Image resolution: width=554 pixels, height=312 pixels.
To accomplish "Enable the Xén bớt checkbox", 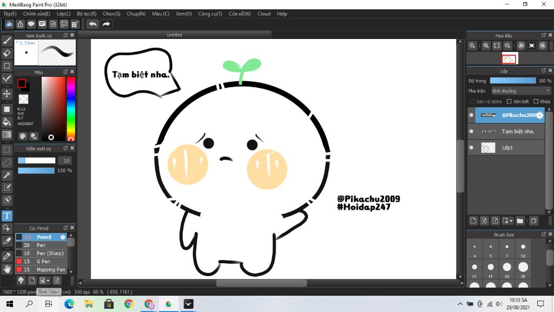I will pyautogui.click(x=509, y=101).
